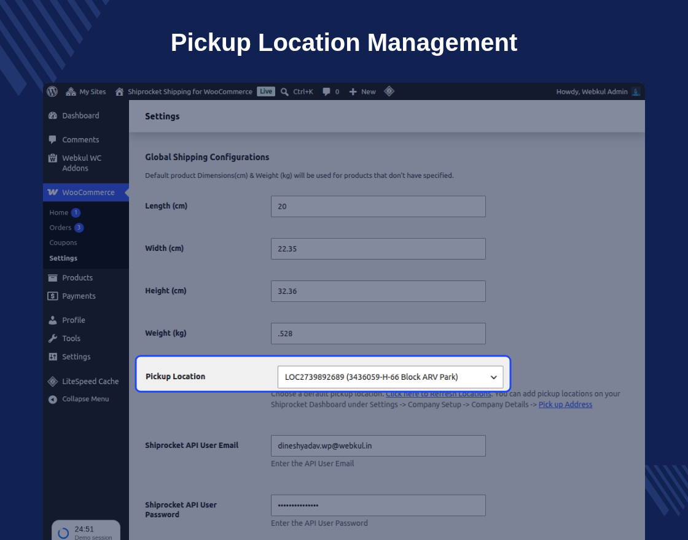Click the Orders count badge 3
The height and width of the screenshot is (540, 688).
(x=79, y=228)
